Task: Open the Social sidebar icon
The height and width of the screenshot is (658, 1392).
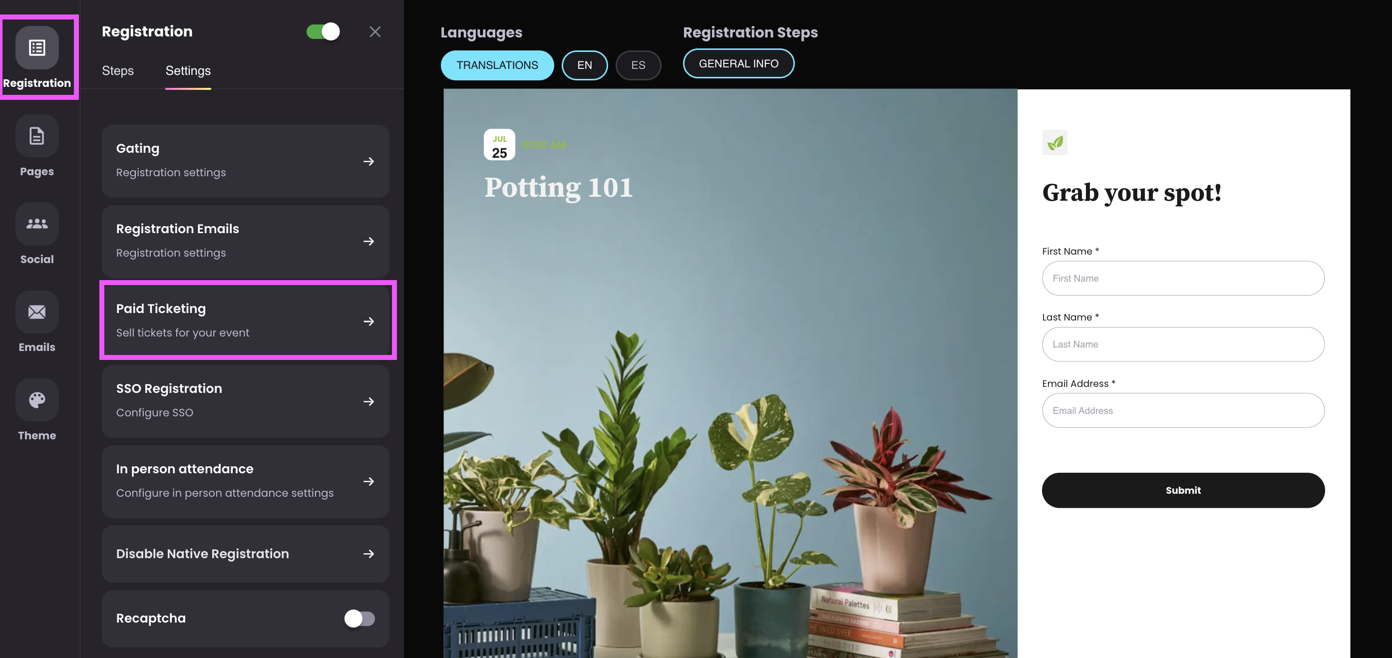Action: tap(37, 224)
